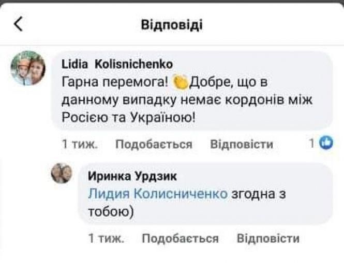Click the clapping hands emoji in comment
This screenshot has width=344, height=263.
coord(180,81)
